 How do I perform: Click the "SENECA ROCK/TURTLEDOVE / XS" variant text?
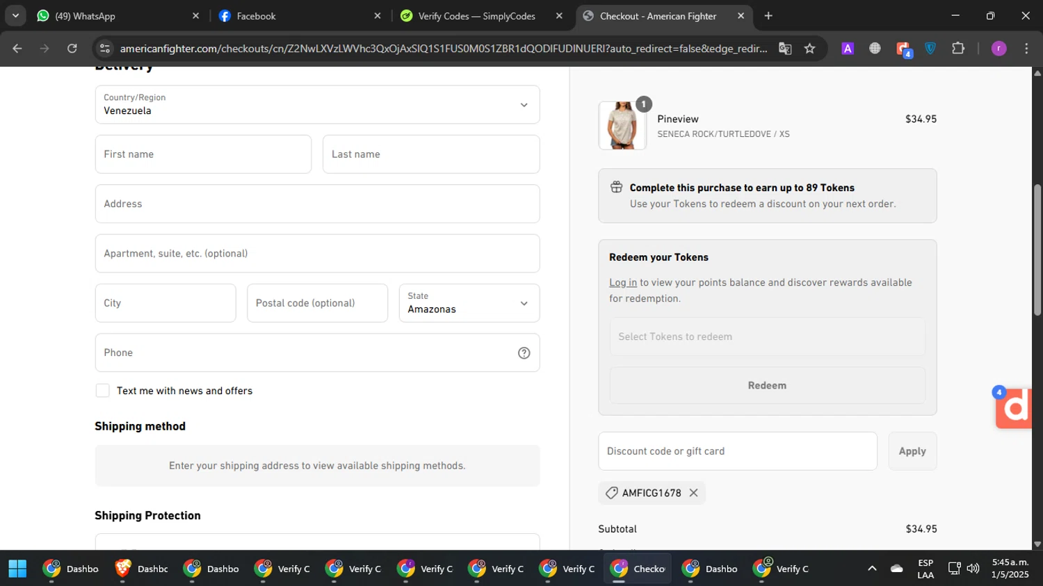[x=723, y=134]
